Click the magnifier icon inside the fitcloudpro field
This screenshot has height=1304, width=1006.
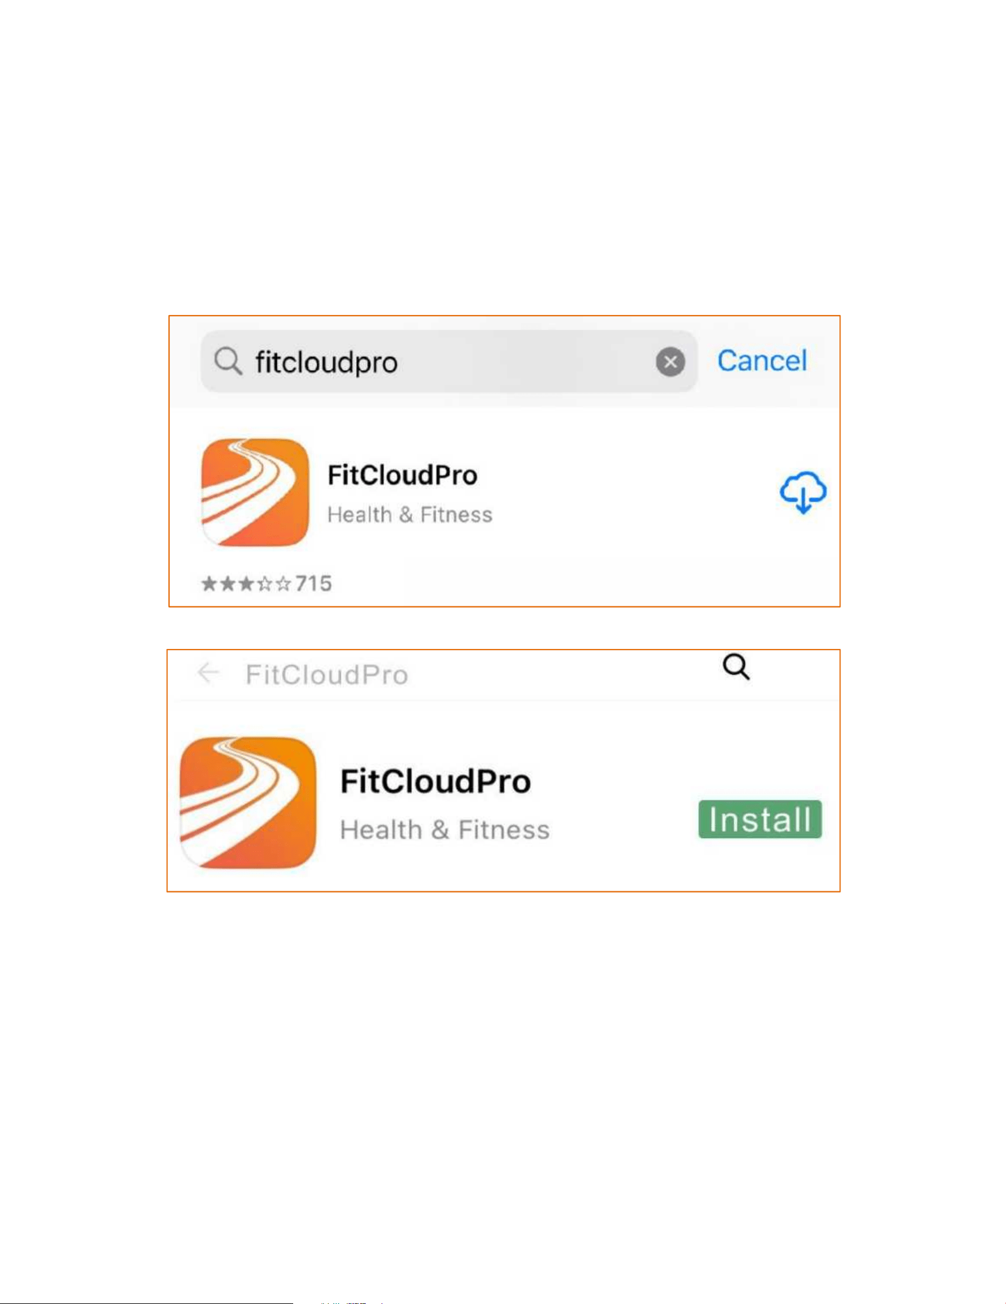click(x=228, y=362)
